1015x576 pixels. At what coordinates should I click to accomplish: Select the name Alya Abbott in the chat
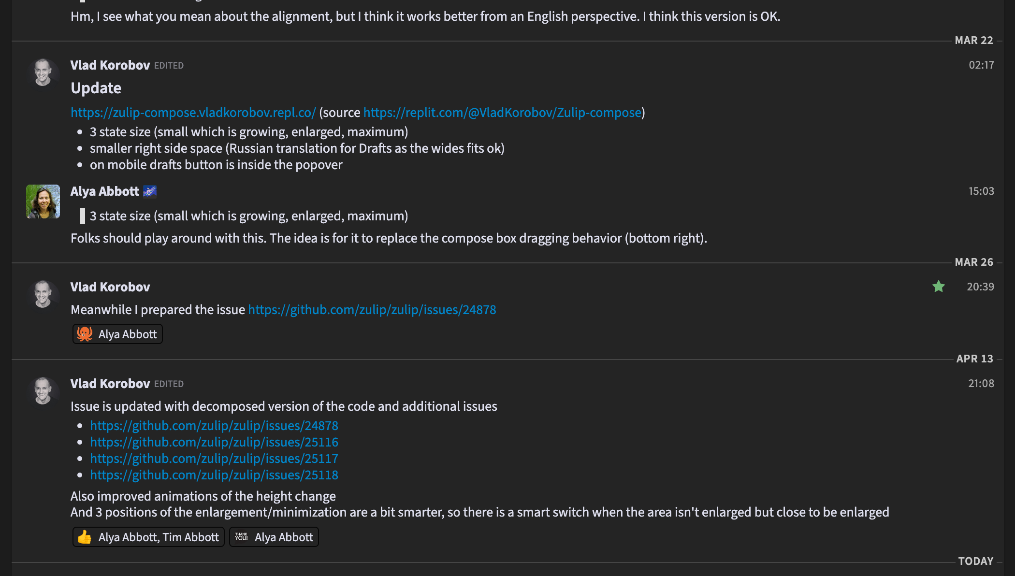coord(105,191)
